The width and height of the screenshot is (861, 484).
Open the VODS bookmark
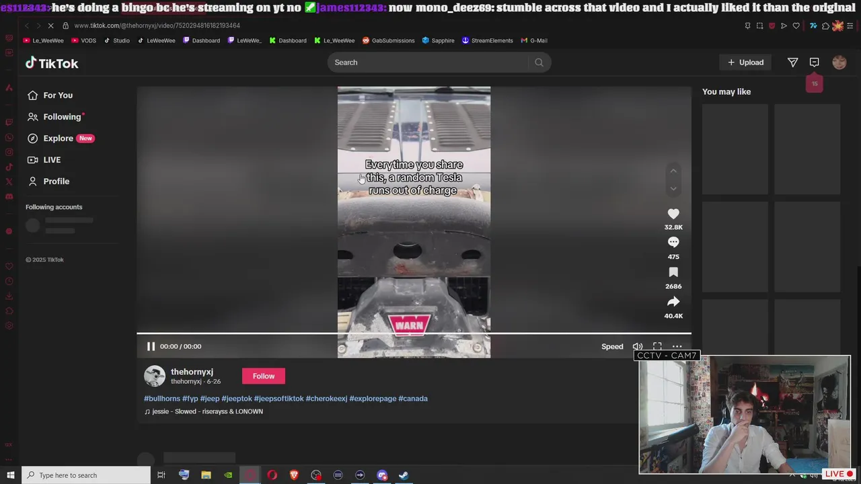click(84, 40)
